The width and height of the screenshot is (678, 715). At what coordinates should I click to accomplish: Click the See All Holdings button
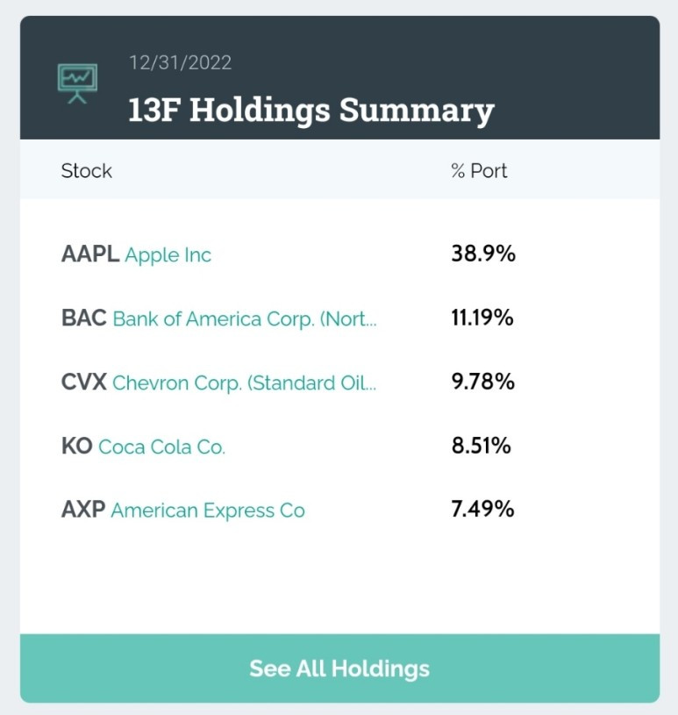point(339,669)
